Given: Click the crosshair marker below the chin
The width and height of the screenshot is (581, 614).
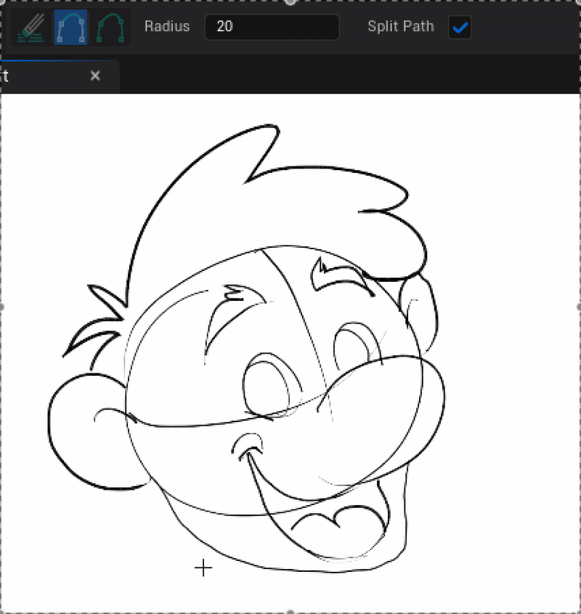Looking at the screenshot, I should tap(203, 569).
